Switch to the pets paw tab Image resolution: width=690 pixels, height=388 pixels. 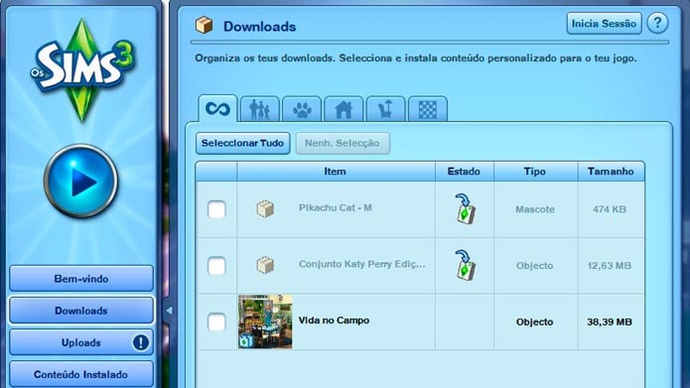(302, 109)
